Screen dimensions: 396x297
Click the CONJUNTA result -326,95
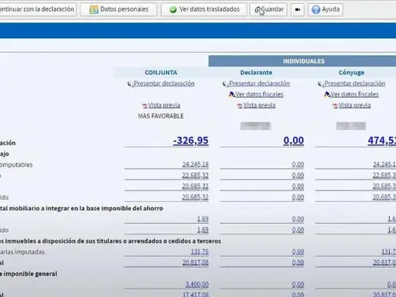tap(191, 141)
